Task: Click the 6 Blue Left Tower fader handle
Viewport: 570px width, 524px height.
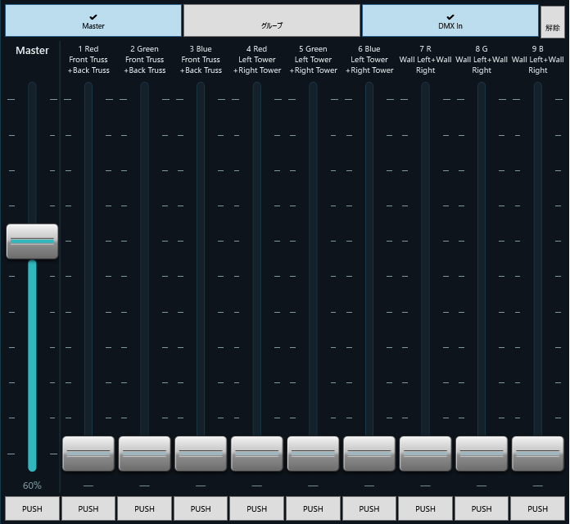Action: (369, 454)
